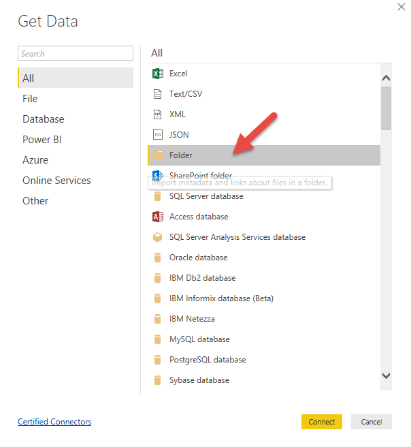Click the SQL Server database cylinder icon
The image size is (411, 447).
point(157,196)
